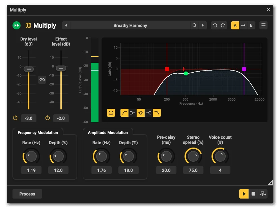Click the window resize grip corner
The image size is (280, 208).
(x=271, y=182)
